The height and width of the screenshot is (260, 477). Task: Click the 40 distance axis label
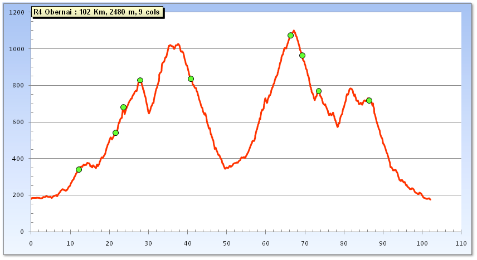tap(187, 243)
